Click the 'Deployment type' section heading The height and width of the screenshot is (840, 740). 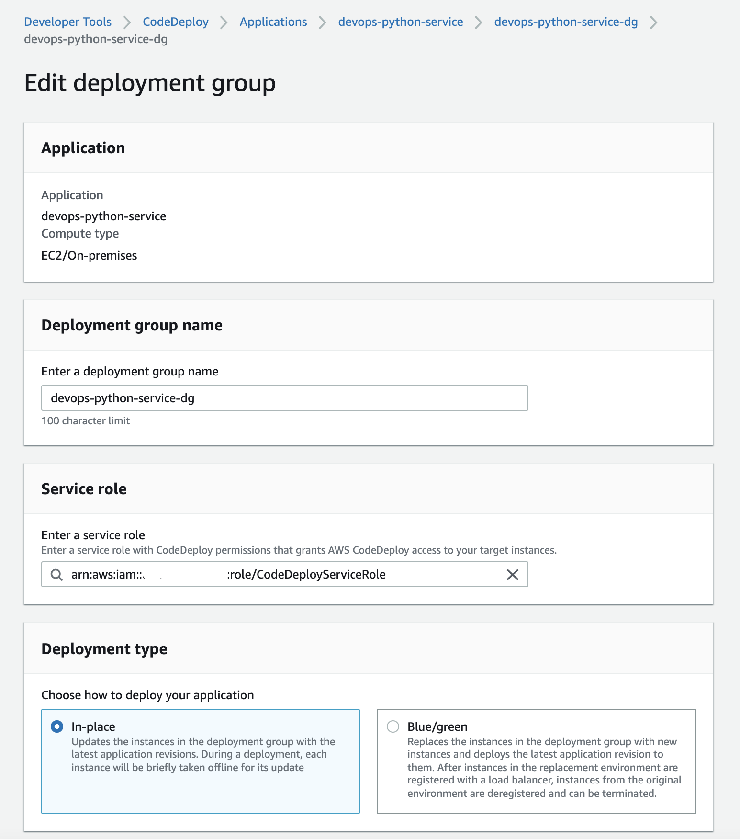point(104,649)
